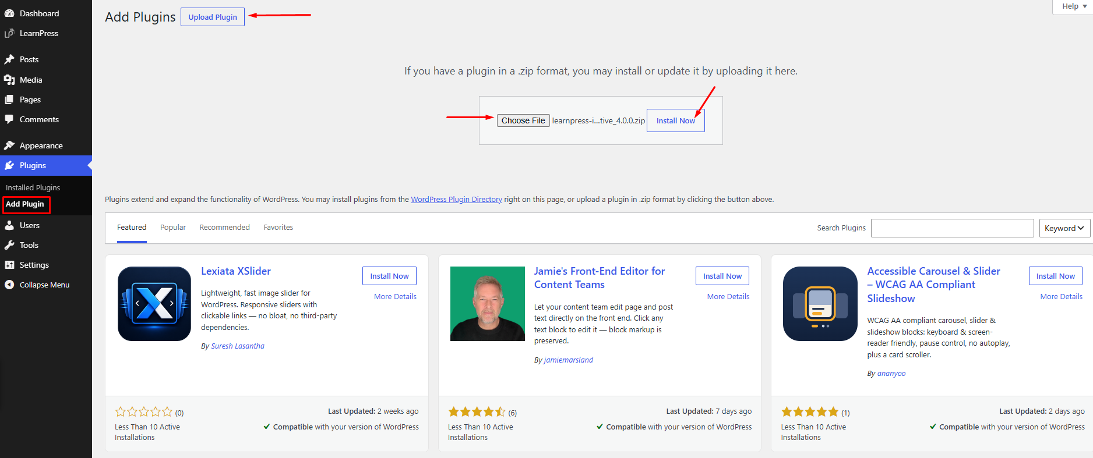Screen dimensions: 1093x458
Task: Click the Dashboard gauge icon
Action: tap(9, 13)
